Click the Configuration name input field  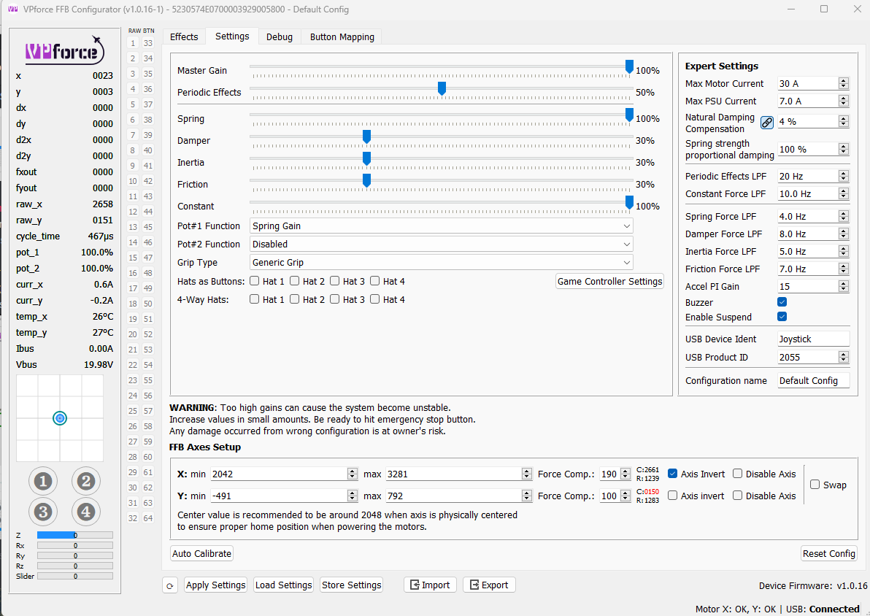pos(813,381)
